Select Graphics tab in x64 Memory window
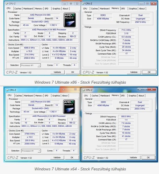 (x=132, y=95)
